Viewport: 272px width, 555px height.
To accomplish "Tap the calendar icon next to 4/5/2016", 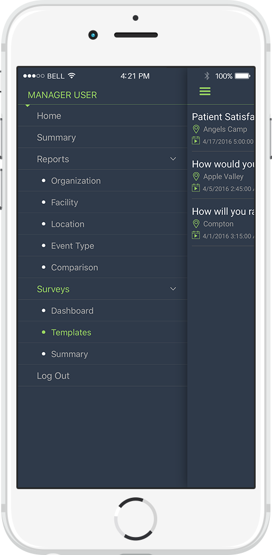I will 196,187.
